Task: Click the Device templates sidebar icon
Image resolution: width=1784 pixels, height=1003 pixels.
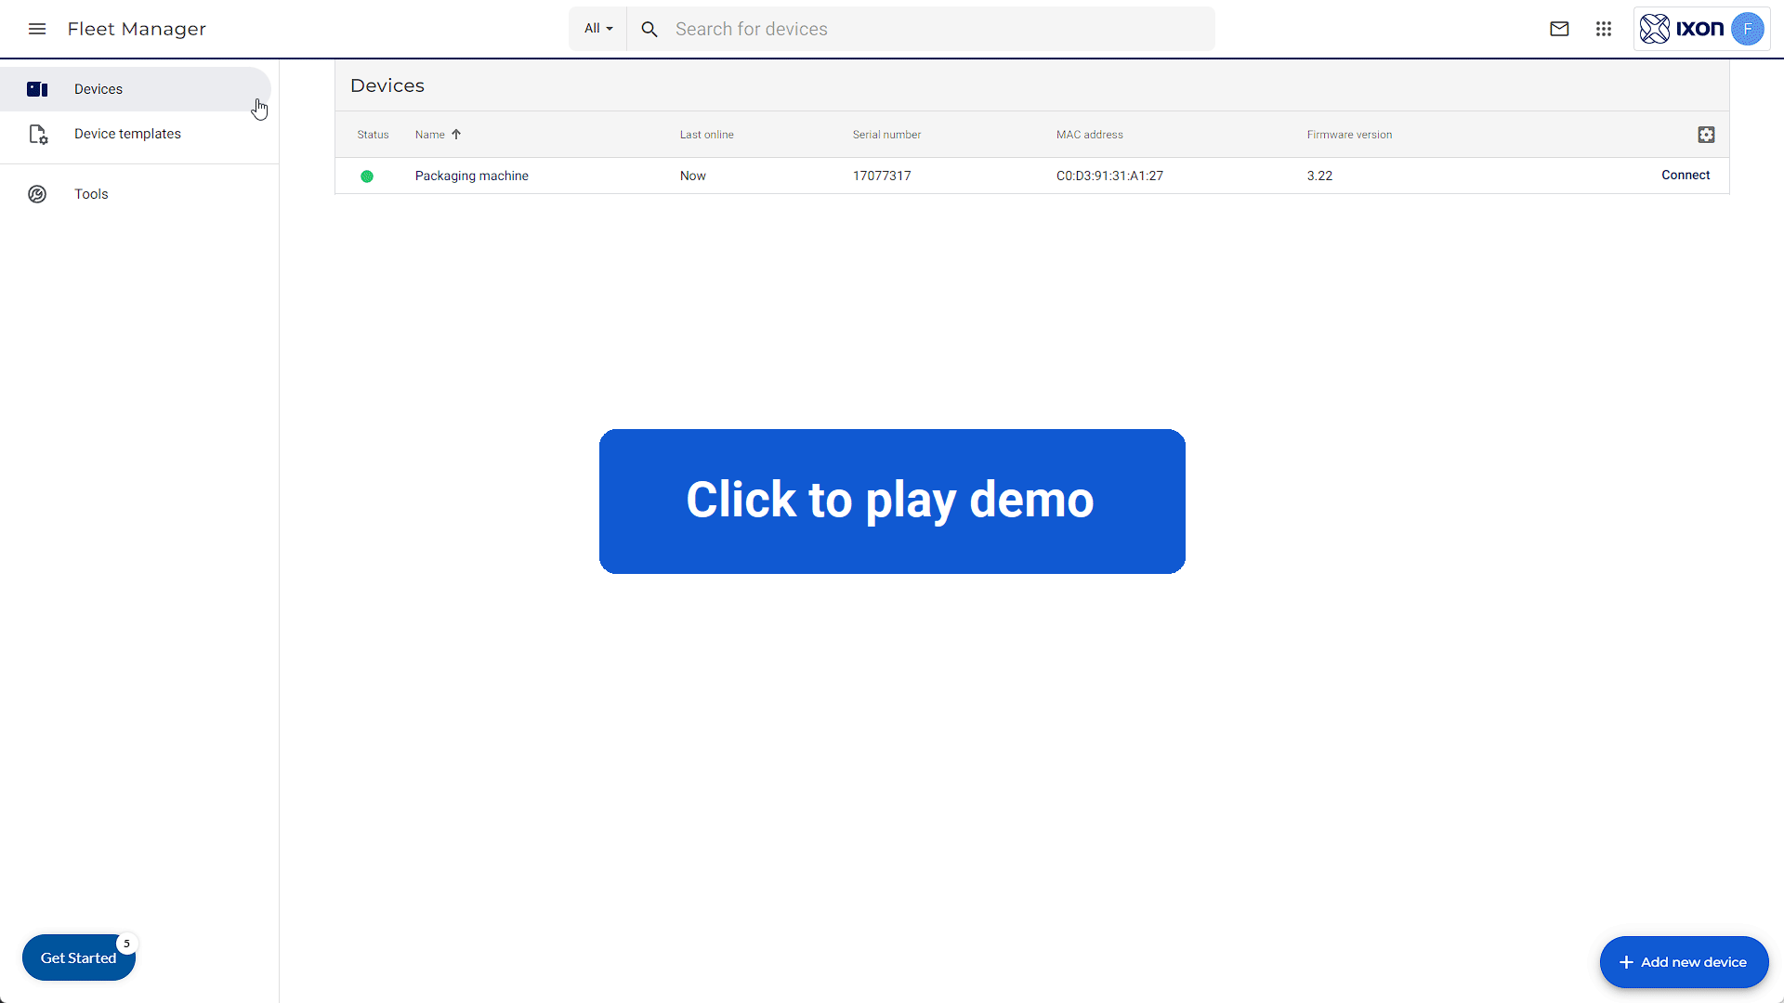Action: 38,135
